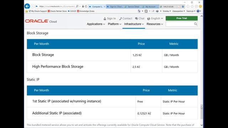Image resolution: width=228 pixels, height=128 pixels.
Task: Switch to the 144.21.65.66 tab
Action: click(x=168, y=7)
